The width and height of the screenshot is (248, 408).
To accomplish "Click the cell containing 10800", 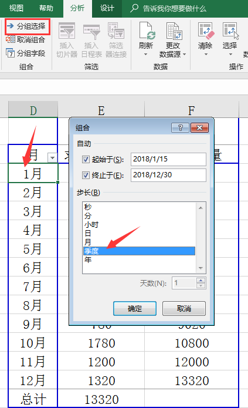I will click(192, 342).
